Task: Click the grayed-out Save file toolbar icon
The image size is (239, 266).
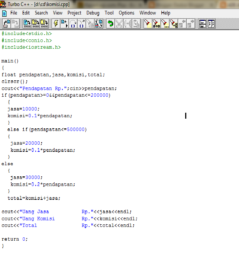Action: [x=15, y=23]
